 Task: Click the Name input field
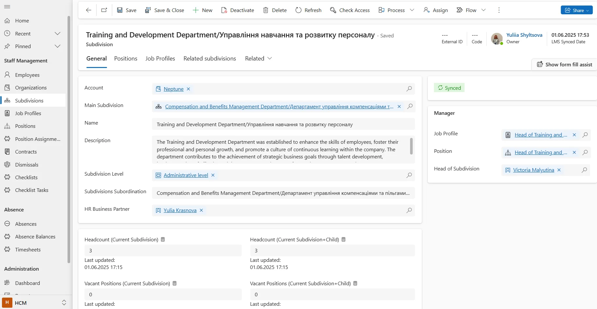(283, 124)
